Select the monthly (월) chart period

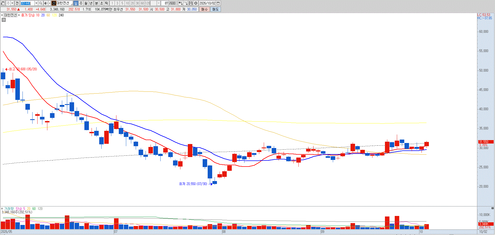point(86,3)
